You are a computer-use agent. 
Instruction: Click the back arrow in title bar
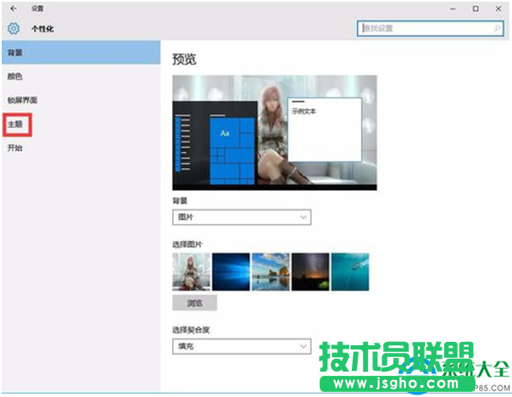pos(14,8)
